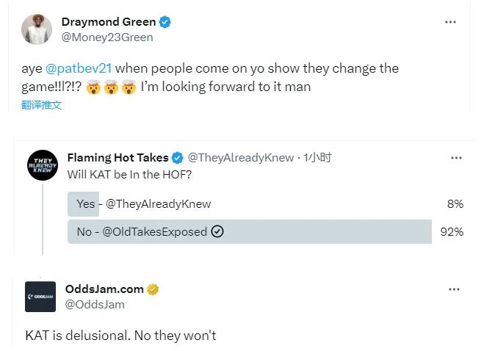Screen dimensions: 481x351
Task: Click the @OddsJam handle
Action: point(95,304)
